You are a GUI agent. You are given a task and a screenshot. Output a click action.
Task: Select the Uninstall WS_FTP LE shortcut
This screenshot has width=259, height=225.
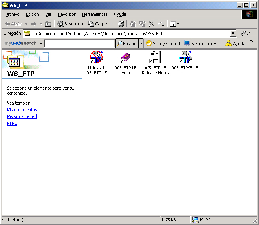pos(96,63)
